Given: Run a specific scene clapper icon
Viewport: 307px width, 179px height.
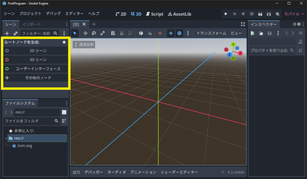Looking at the screenshot, I should (x=269, y=14).
